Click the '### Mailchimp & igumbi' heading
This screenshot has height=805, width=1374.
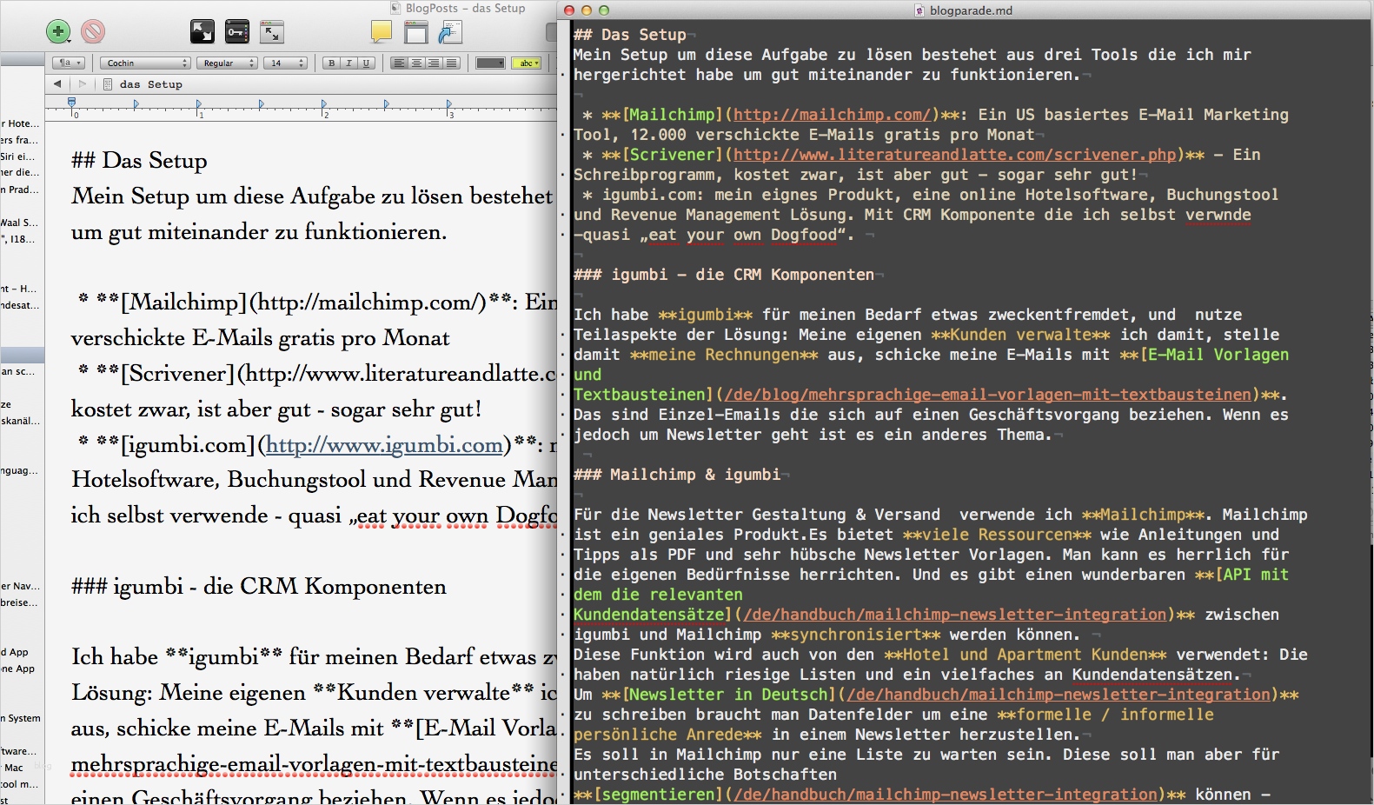[x=677, y=475]
